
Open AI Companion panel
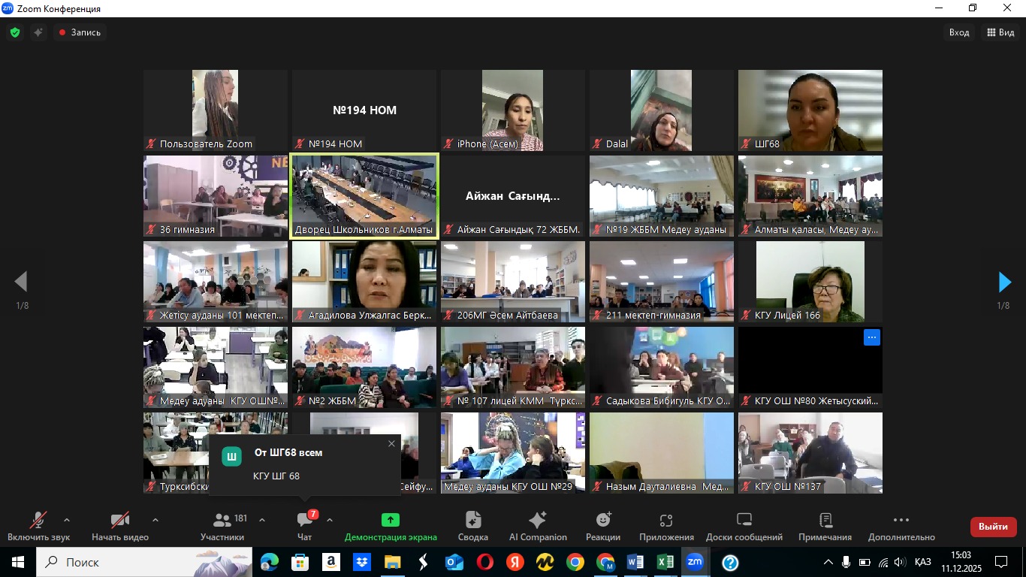[x=538, y=521]
